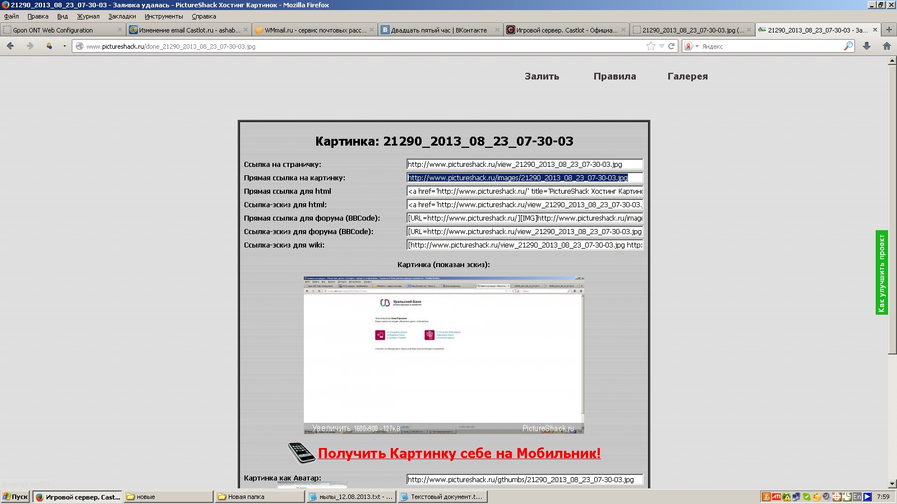
Task: Open the Downloads arrow icon
Action: pyautogui.click(x=867, y=46)
